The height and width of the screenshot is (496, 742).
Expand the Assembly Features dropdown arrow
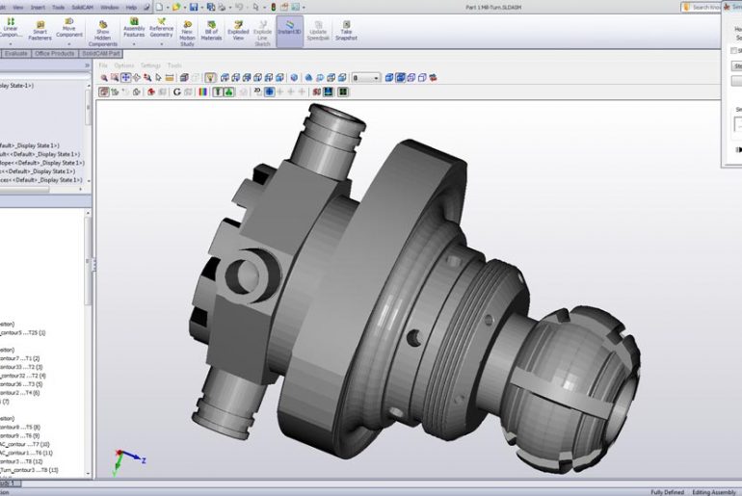click(x=132, y=42)
